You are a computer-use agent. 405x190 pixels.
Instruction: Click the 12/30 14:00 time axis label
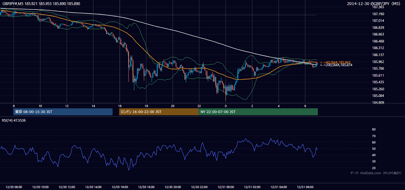(93, 187)
